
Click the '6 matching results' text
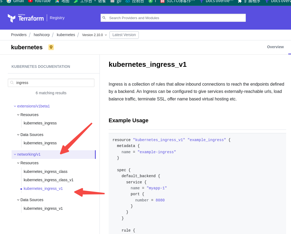coord(51,93)
